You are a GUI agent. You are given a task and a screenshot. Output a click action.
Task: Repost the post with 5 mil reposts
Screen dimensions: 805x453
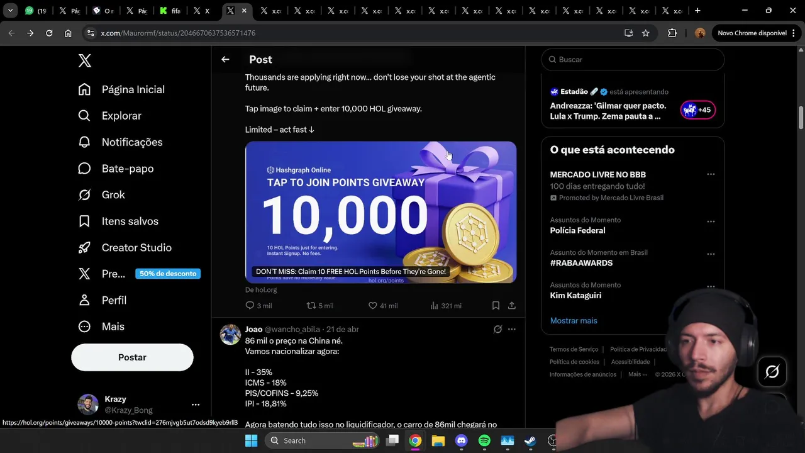pos(319,306)
